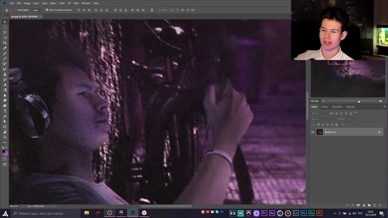This screenshot has width=388, height=218.
Task: Click the foreground black color swatch
Action: (4, 151)
